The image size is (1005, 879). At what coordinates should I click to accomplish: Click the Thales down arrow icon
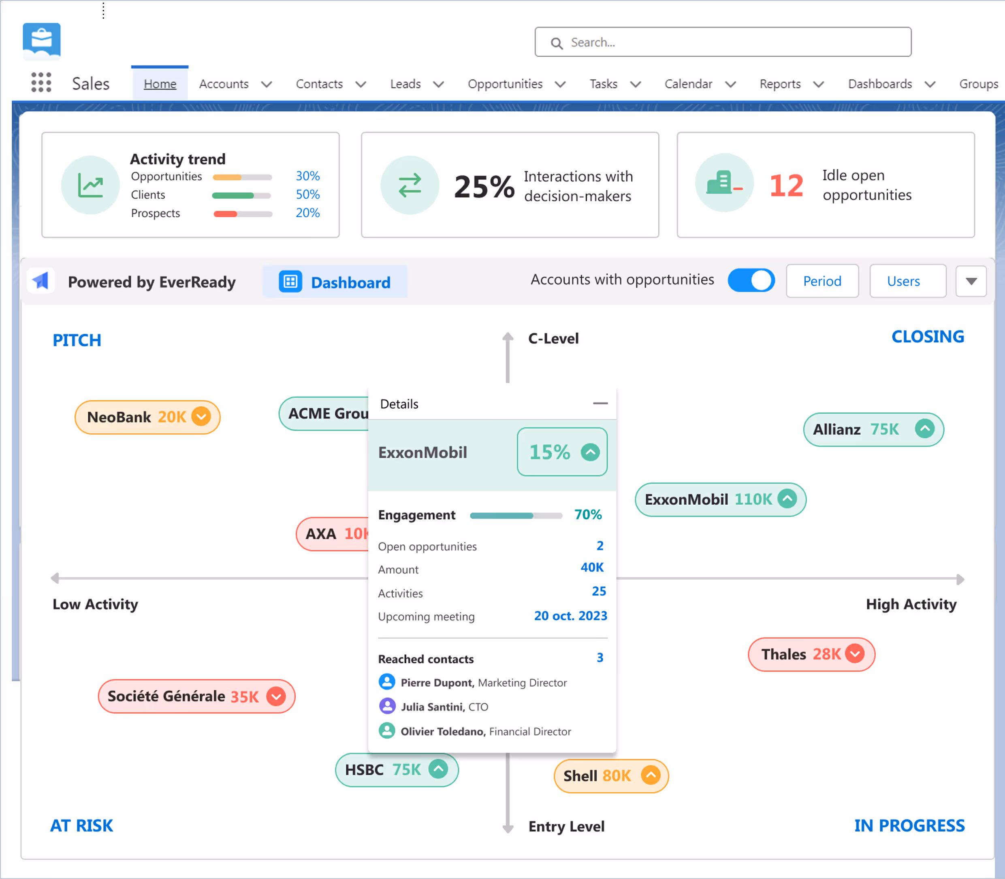click(856, 654)
